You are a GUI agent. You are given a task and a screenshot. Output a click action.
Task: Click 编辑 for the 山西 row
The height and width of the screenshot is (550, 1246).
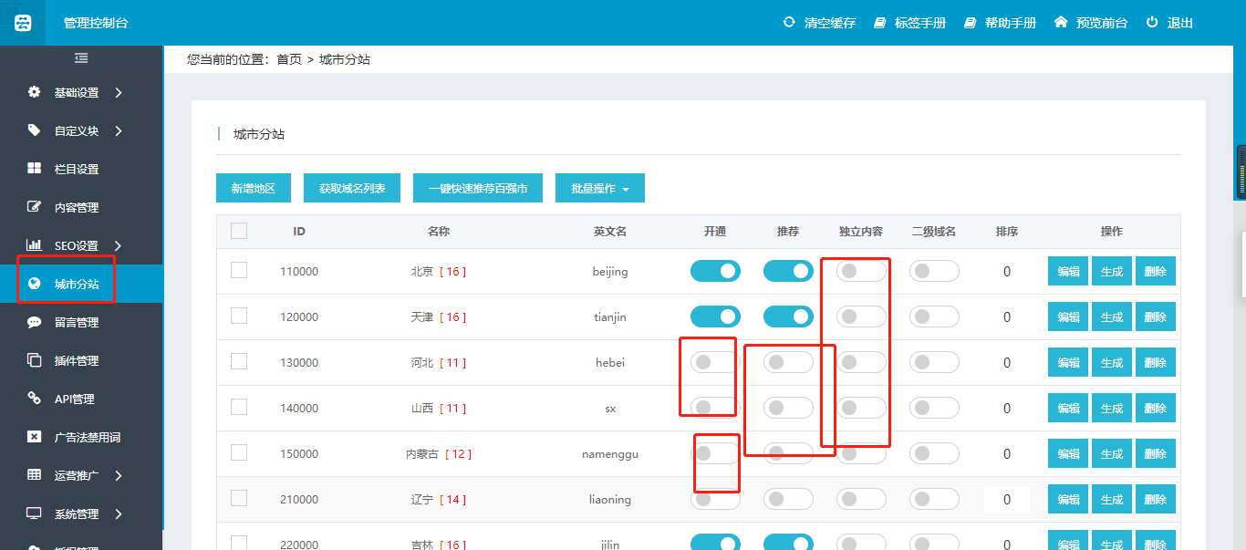pyautogui.click(x=1068, y=408)
